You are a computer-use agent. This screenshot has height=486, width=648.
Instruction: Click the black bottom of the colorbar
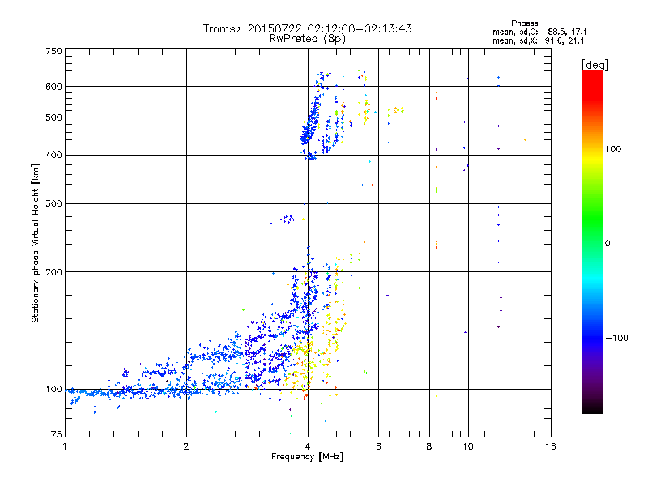pyautogui.click(x=593, y=407)
